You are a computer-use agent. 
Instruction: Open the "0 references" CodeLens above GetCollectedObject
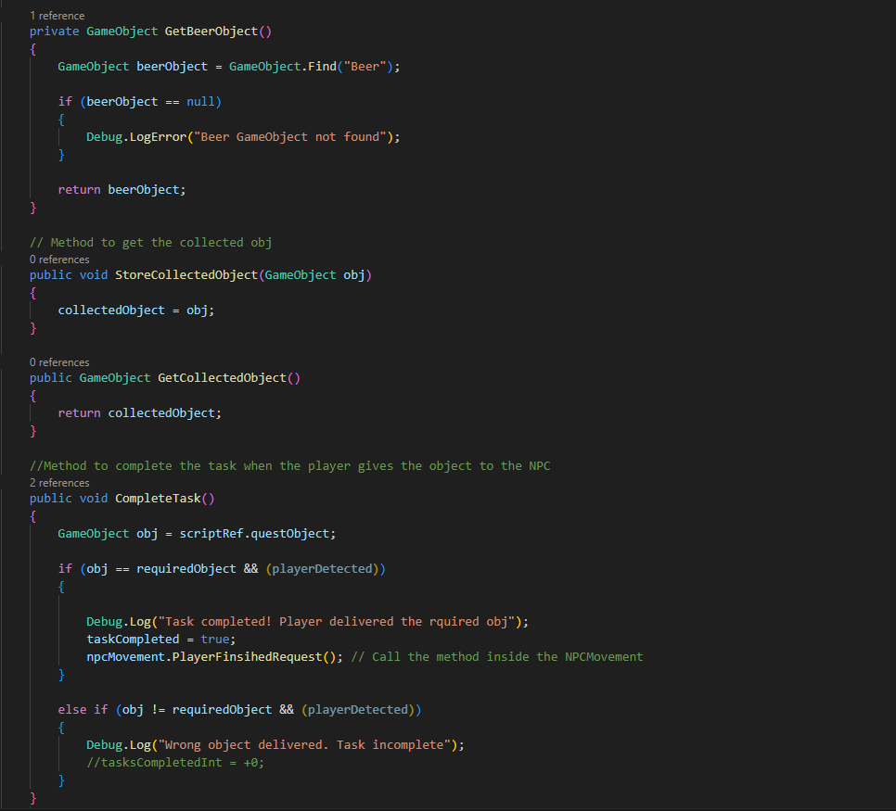pyautogui.click(x=59, y=362)
